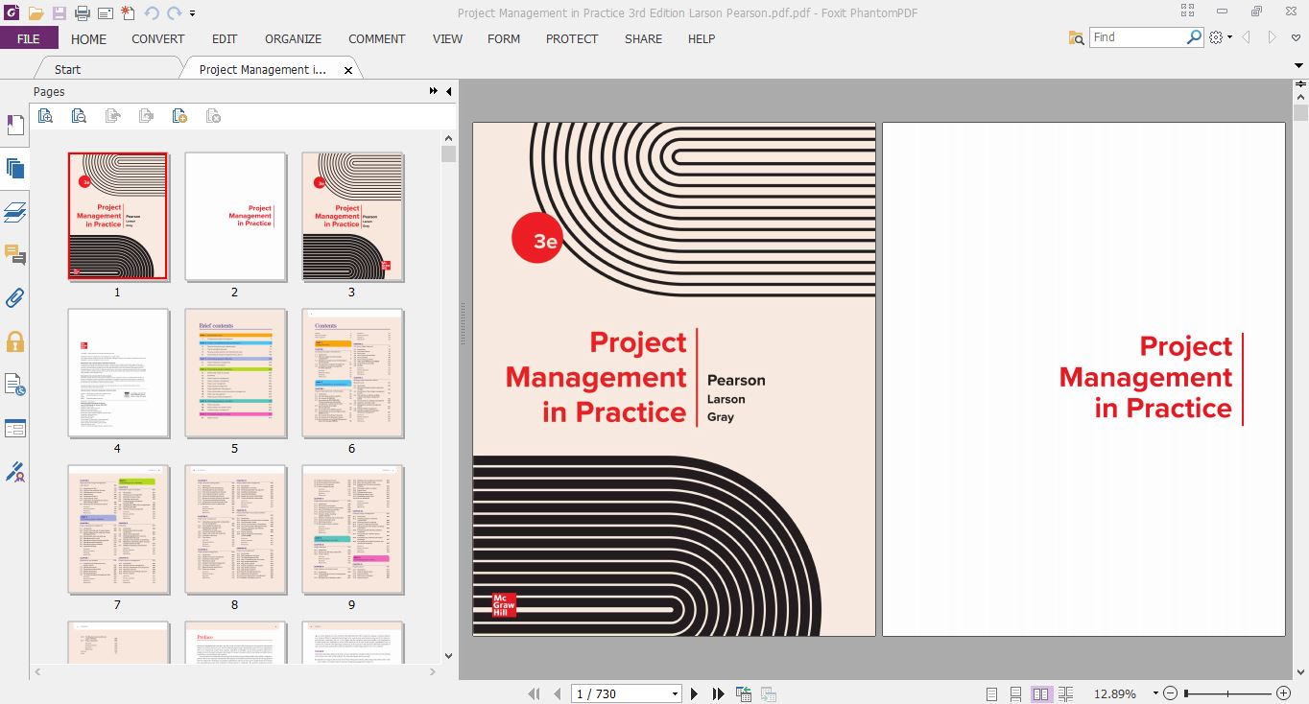Image resolution: width=1309 pixels, height=704 pixels.
Task: Click the magnifier icon in Find box
Action: 1194,37
